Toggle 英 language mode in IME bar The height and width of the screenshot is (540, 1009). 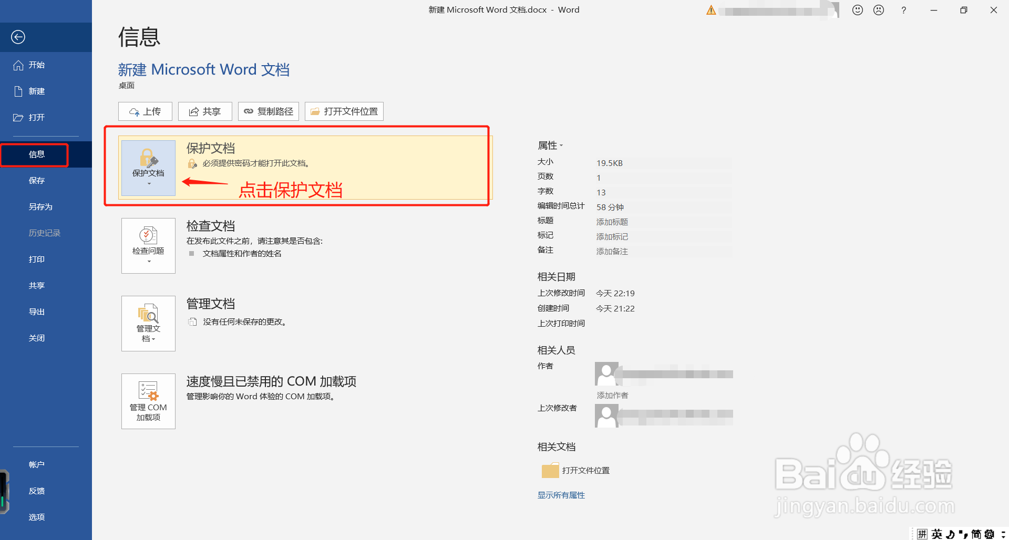[x=937, y=534]
